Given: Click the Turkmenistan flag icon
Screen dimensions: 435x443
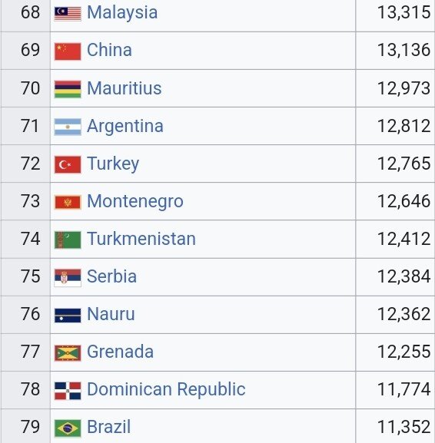Looking at the screenshot, I should 68,240.
